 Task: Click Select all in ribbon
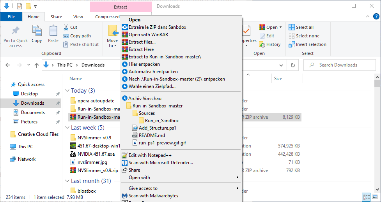tap(301, 27)
